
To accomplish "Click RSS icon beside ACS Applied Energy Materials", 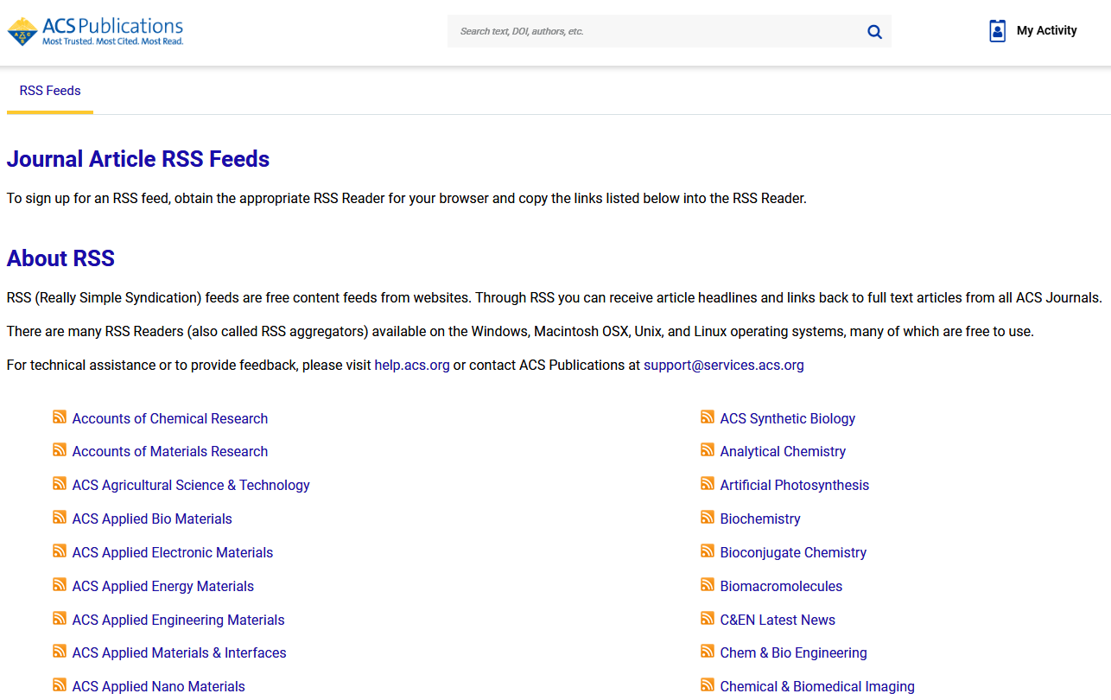I will (x=60, y=585).
